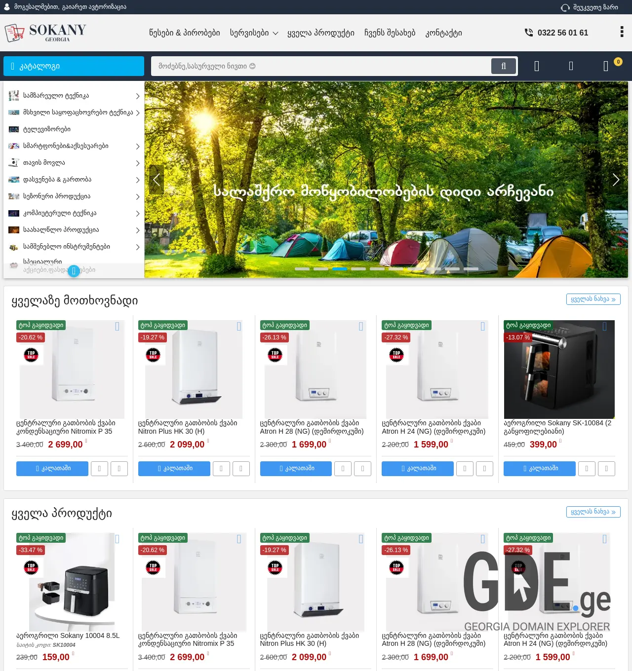Click the compare icon in the header
Screen dimensions: 632x671
pos(537,66)
